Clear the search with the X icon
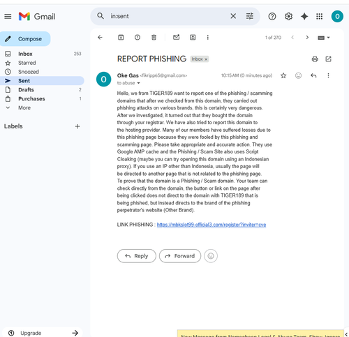The image size is (349, 337). [x=233, y=16]
